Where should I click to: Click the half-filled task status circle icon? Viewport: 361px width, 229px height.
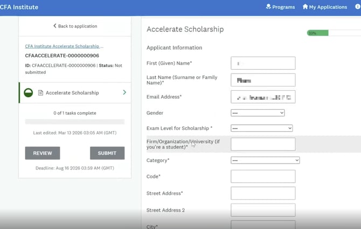click(x=28, y=93)
